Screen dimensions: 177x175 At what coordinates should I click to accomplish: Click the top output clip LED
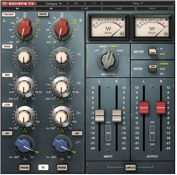click(152, 86)
